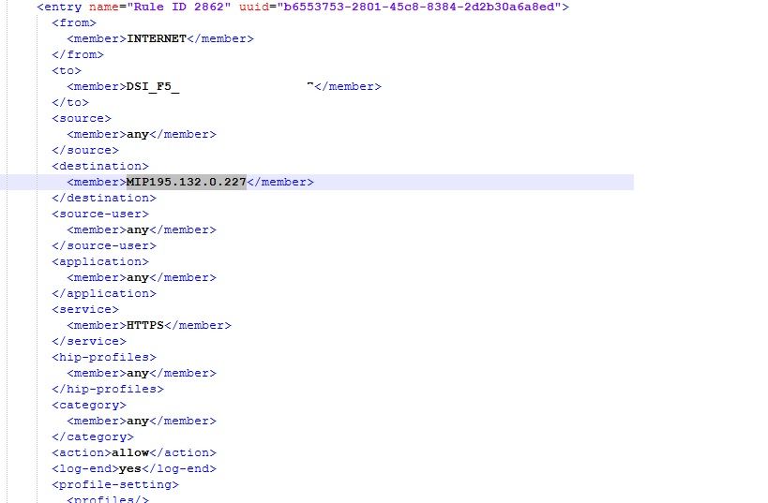The height and width of the screenshot is (503, 768).
Task: Click the opening destination tag
Action: pyautogui.click(x=100, y=167)
